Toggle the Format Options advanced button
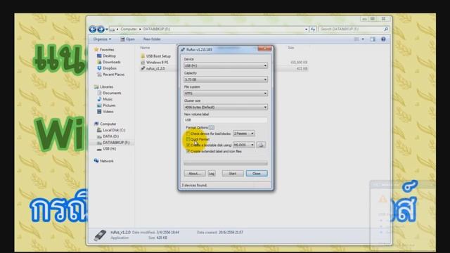Viewport: 450px width, 253px height. point(212,127)
